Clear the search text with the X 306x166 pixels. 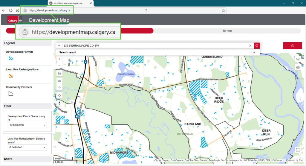(x=250, y=46)
